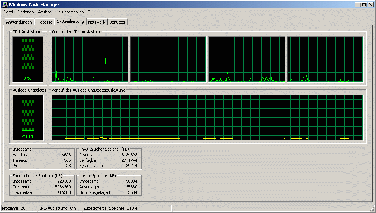Click the Handles value 6628
This screenshot has height=213, width=376.
(66, 155)
